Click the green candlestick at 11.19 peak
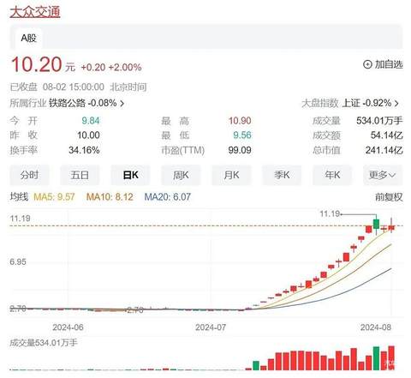411x378 pixels. [377, 225]
